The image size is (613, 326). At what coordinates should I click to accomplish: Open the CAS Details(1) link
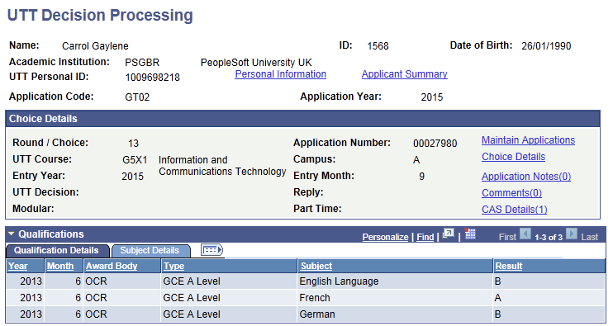tap(514, 210)
